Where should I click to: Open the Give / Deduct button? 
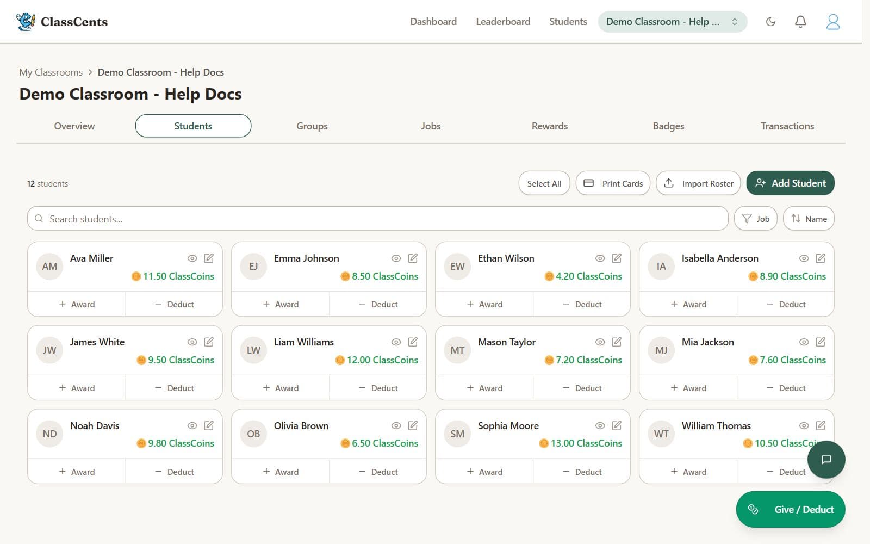[x=791, y=510]
